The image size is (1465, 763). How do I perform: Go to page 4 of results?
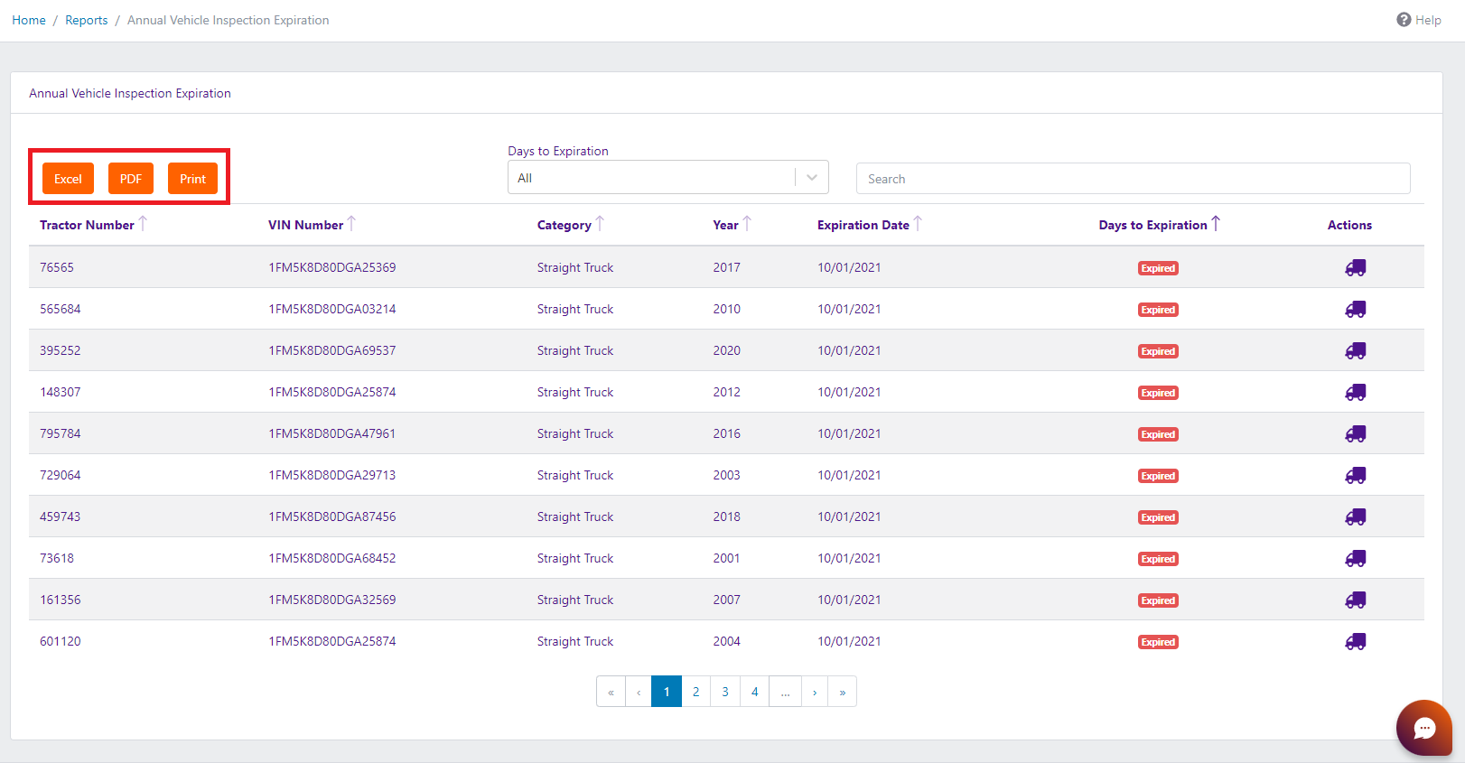click(755, 692)
